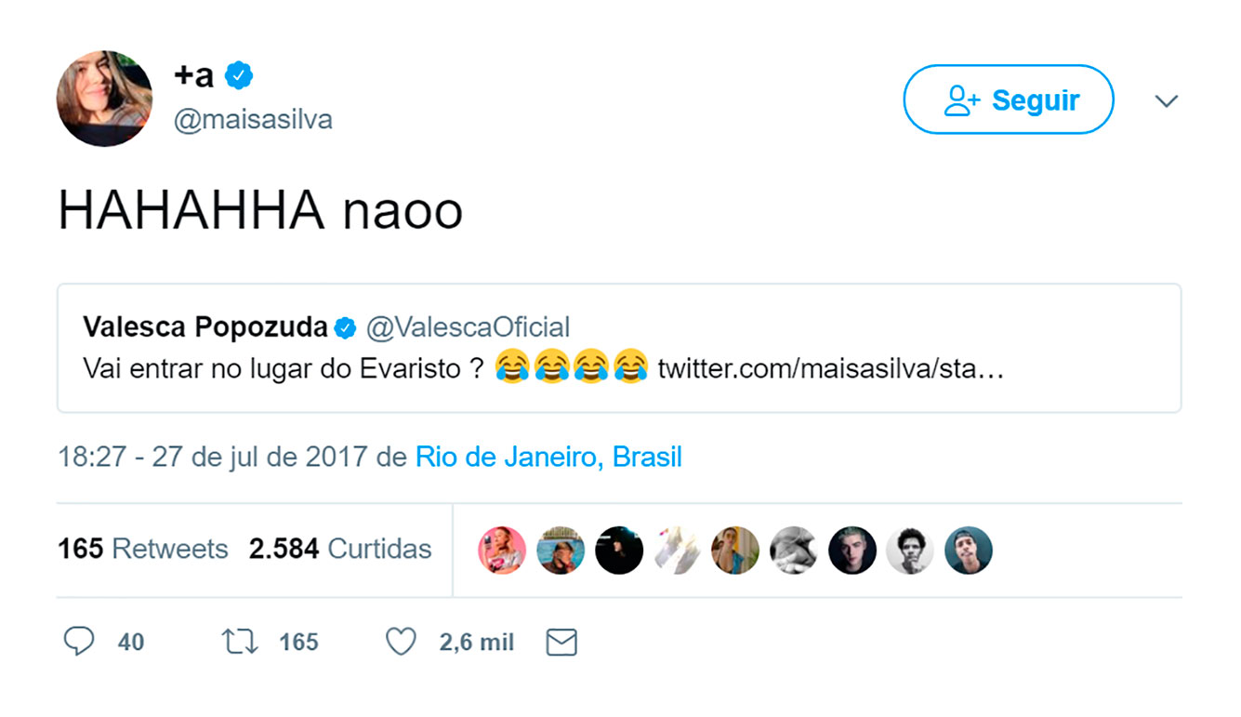
Task: Open the tweet options chevron menu
Action: pos(1167,100)
